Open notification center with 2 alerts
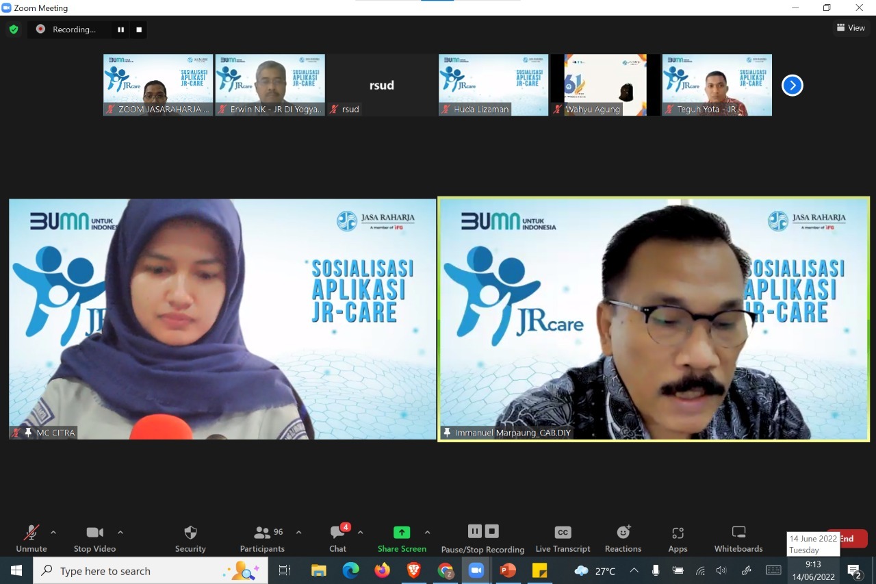 (x=855, y=571)
